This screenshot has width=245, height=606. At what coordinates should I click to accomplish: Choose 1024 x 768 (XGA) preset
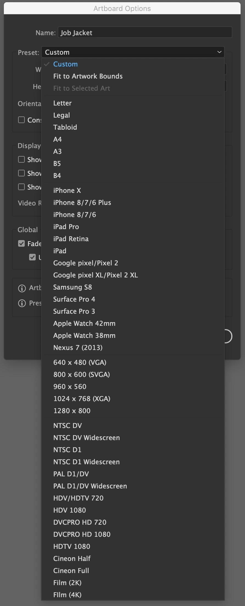[x=133, y=399]
